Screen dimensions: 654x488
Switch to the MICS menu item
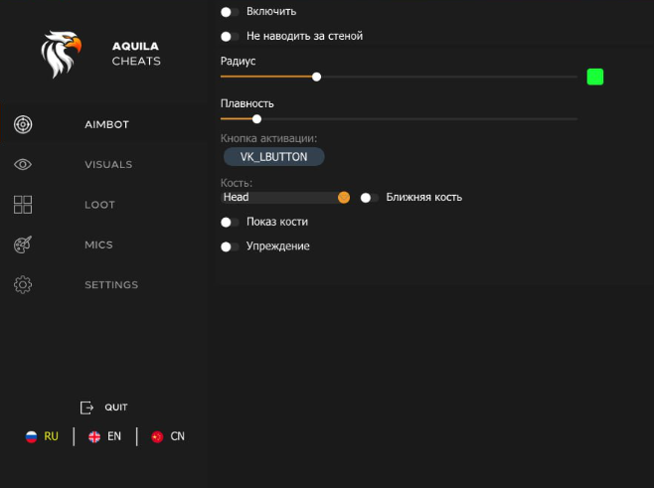[99, 244]
